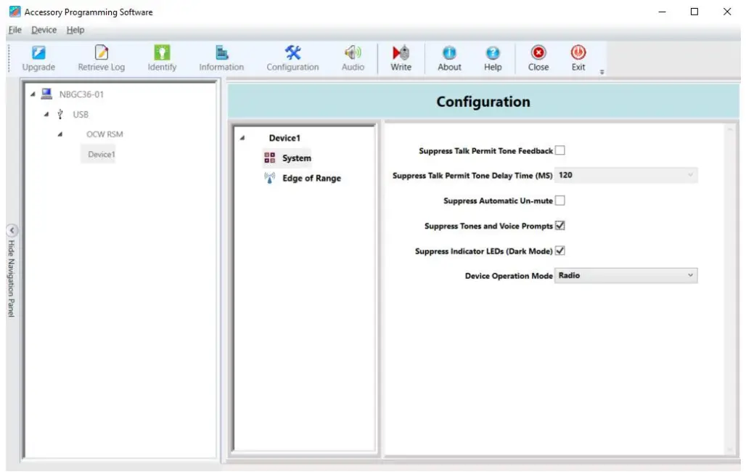This screenshot has height=472, width=746.
Task: Open the File menu
Action: pyautogui.click(x=15, y=30)
